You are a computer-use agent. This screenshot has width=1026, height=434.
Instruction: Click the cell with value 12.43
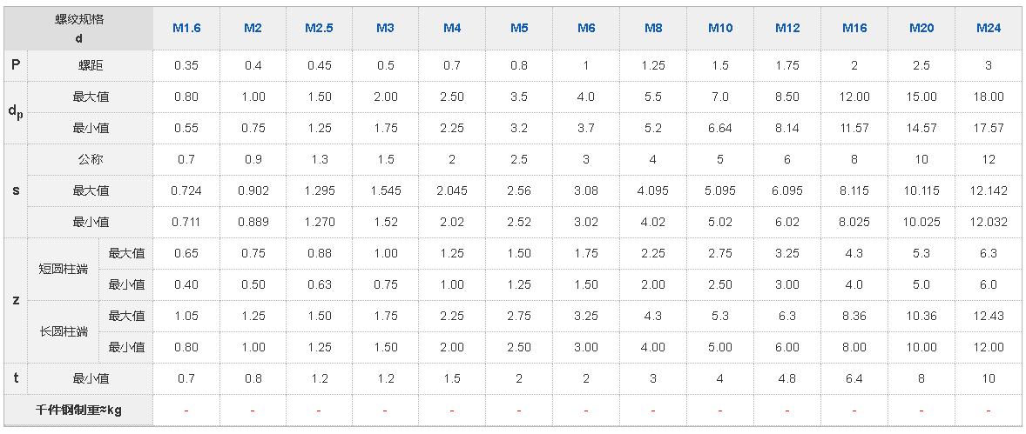pos(989,316)
